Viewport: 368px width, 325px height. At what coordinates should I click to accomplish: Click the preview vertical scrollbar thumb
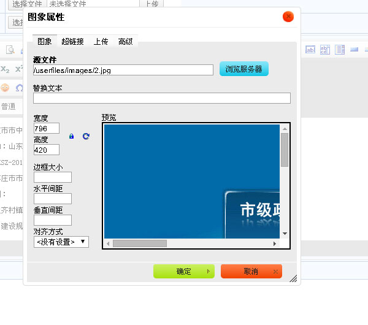(x=285, y=150)
